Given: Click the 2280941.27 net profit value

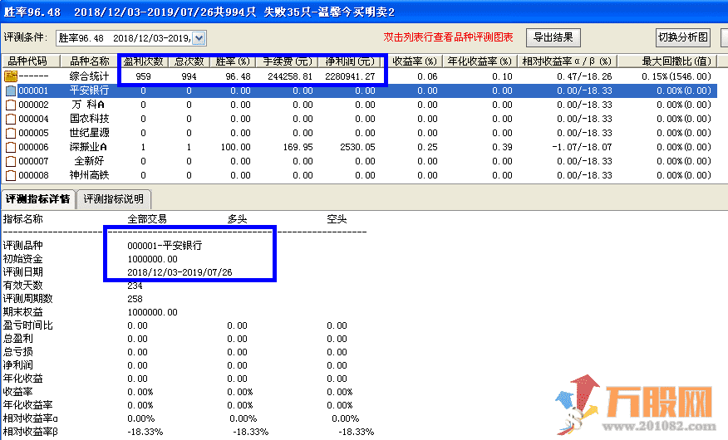Looking at the screenshot, I should point(350,76).
